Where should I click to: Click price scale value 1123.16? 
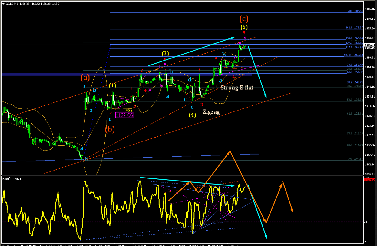[x=370, y=126]
